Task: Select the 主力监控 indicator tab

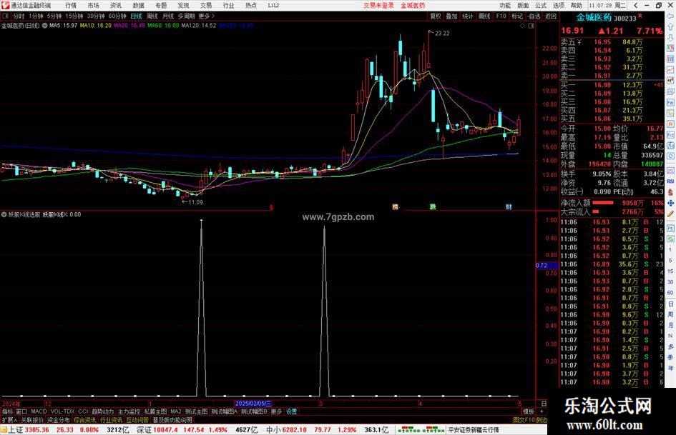Action: point(129,411)
